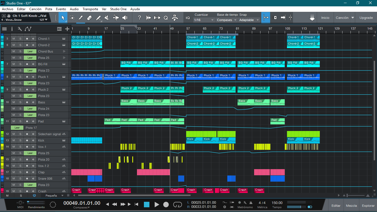Open the Compases timebase dropdown
377x212 pixels.
pos(227,20)
